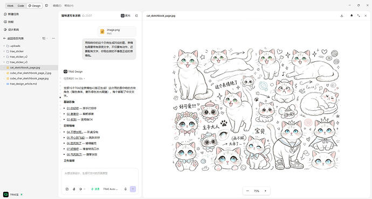Open the file tree sort dropdown

[45, 38]
